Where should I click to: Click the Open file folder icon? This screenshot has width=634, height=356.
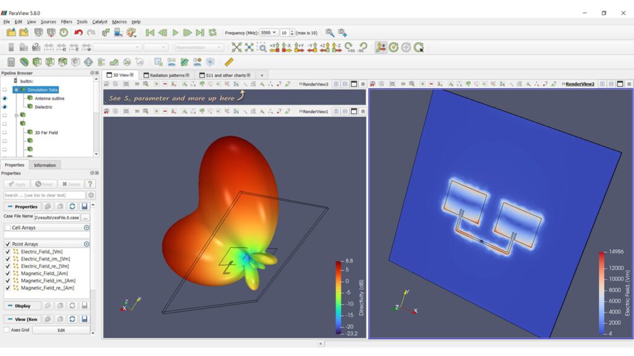pyautogui.click(x=11, y=33)
